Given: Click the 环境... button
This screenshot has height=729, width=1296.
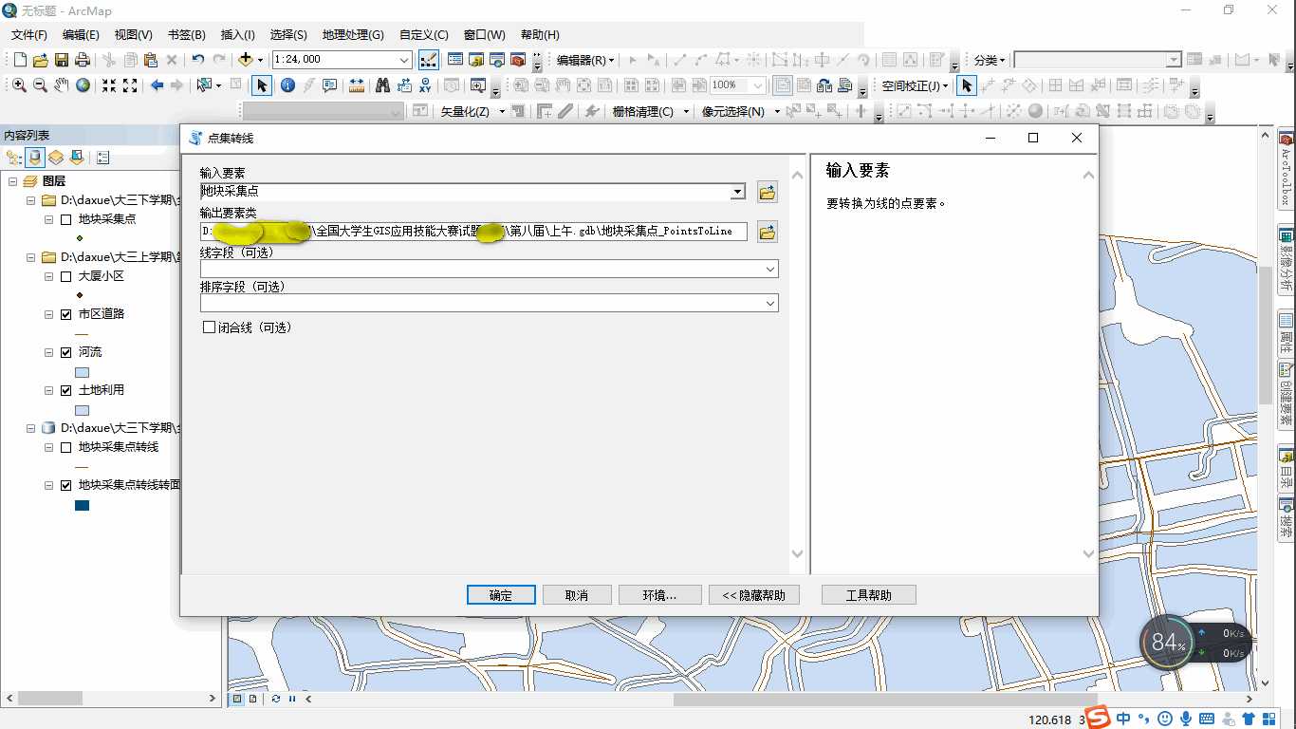Looking at the screenshot, I should pos(659,595).
